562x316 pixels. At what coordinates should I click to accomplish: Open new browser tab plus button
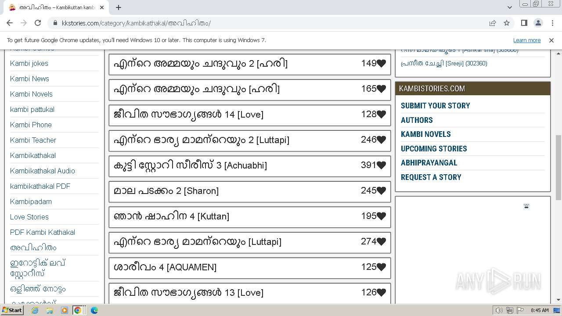(x=119, y=7)
